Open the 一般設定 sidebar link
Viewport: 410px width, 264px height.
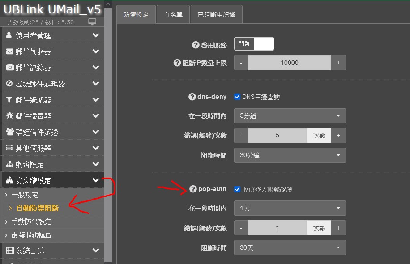pos(25,195)
